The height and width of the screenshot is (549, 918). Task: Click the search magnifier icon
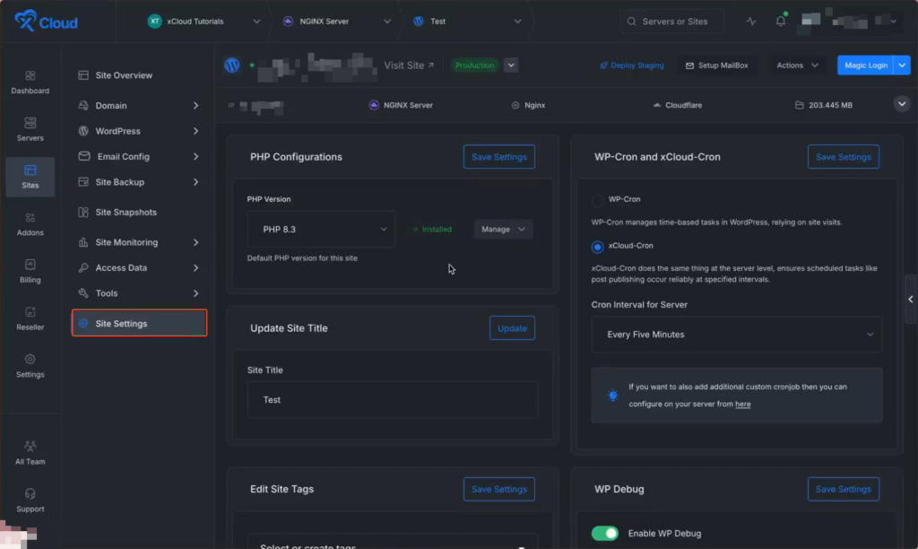coord(631,22)
